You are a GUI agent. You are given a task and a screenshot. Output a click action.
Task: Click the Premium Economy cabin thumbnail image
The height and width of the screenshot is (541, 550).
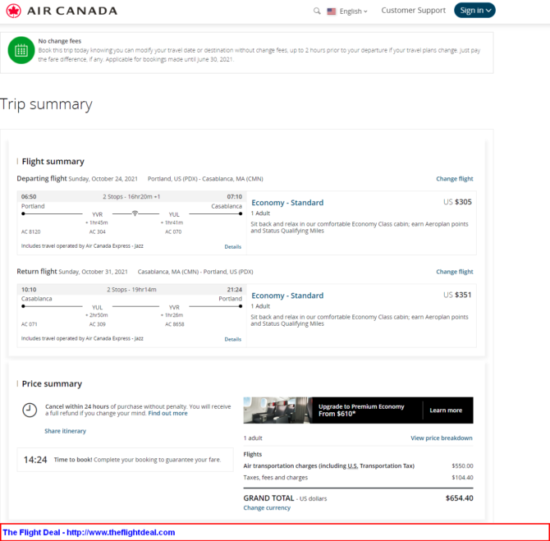tap(277, 410)
